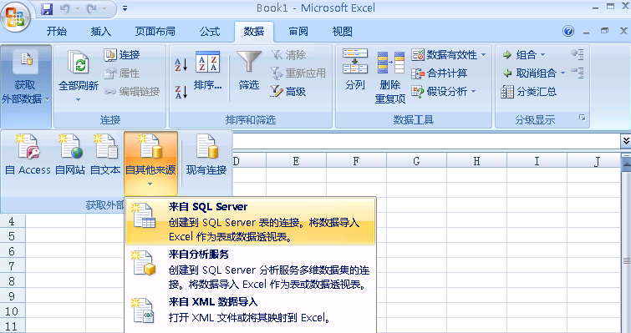Sort descending Z to A icon

tap(181, 92)
